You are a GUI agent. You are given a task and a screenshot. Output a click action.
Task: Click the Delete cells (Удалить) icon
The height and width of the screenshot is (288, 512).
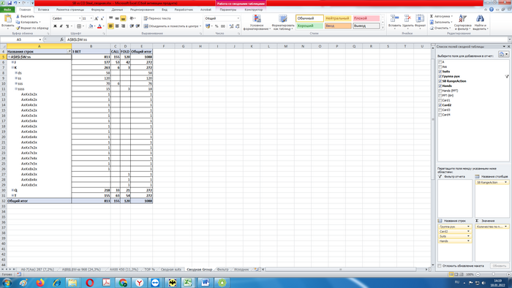pyautogui.click(x=407, y=19)
